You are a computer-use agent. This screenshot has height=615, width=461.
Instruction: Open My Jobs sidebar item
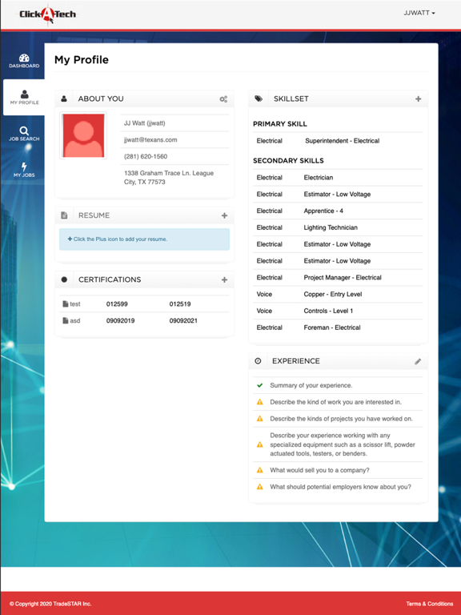click(x=24, y=170)
